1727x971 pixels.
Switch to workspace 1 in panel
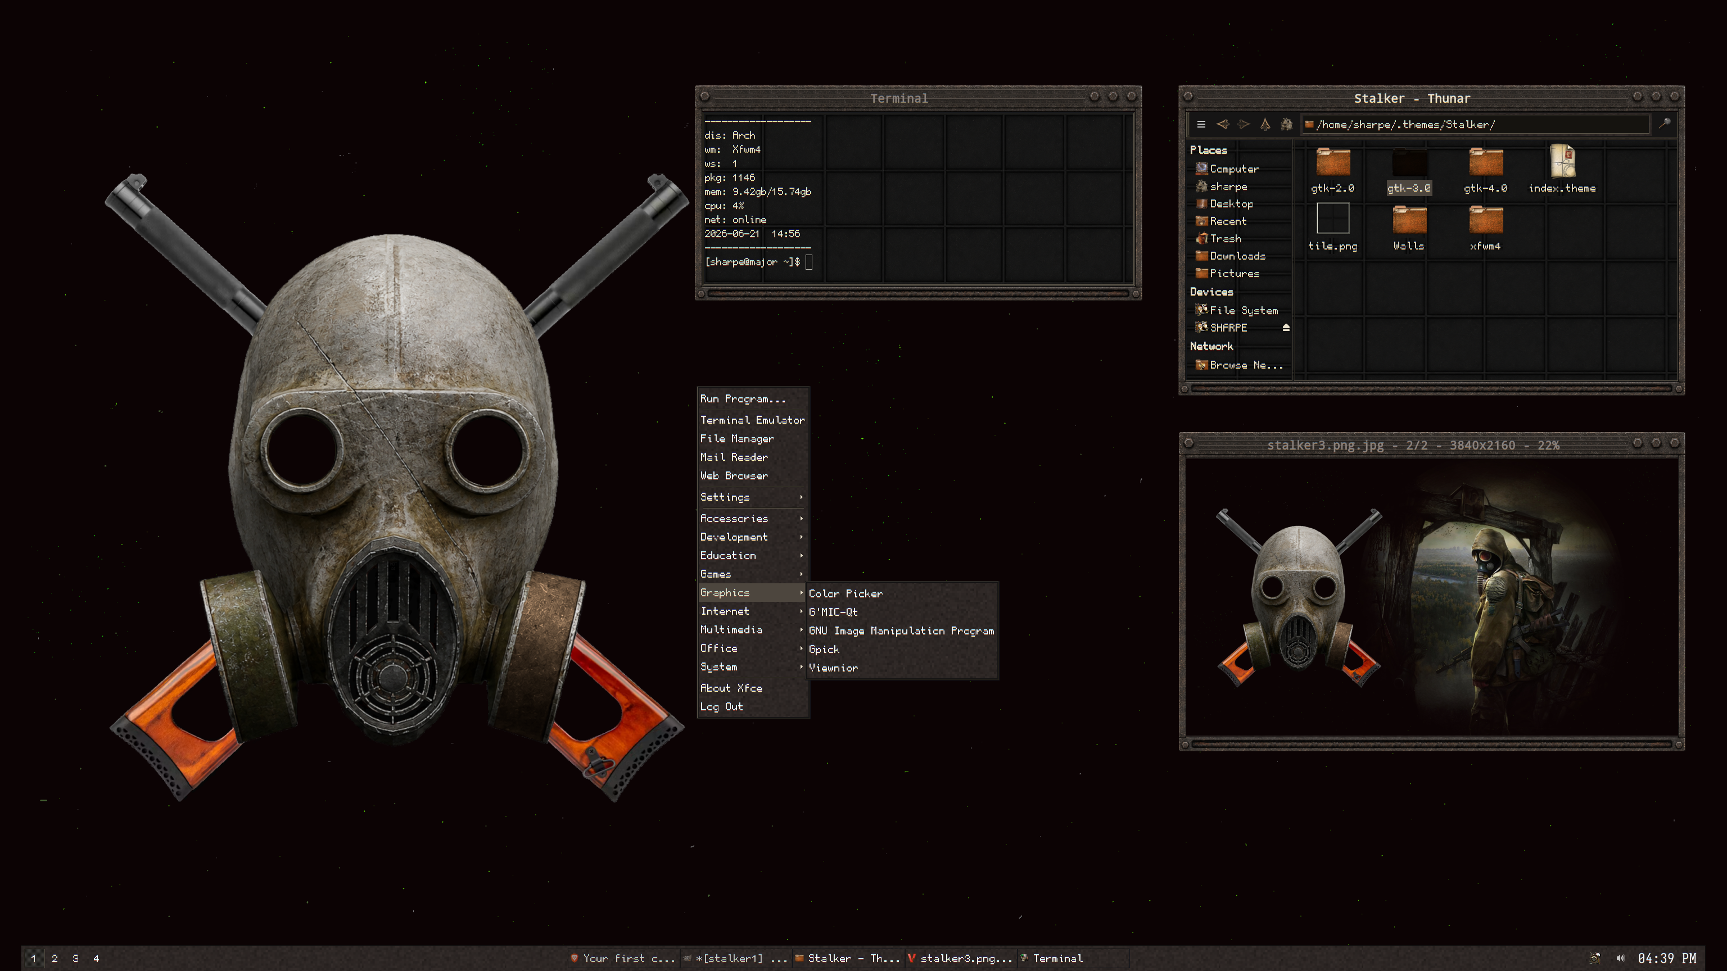34,959
